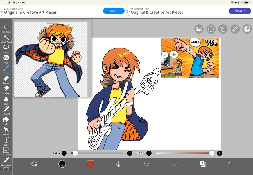Screen dimensions: 253x175
Task: Tap the 14:28 clock in status bar
Action: pyautogui.click(x=7, y=3)
